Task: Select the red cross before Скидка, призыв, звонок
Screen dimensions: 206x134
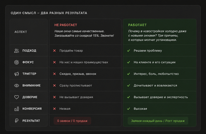Action: [54, 74]
